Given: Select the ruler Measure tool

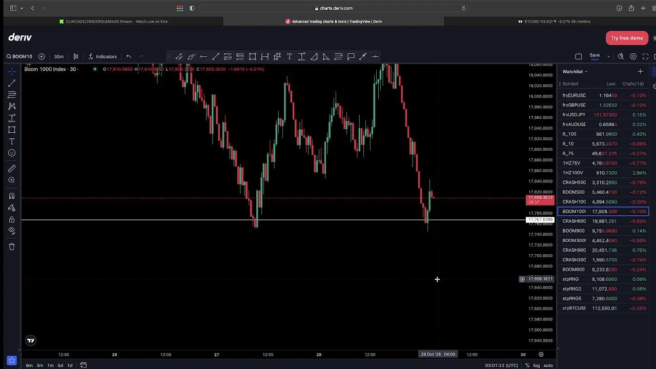Looking at the screenshot, I should point(12,169).
